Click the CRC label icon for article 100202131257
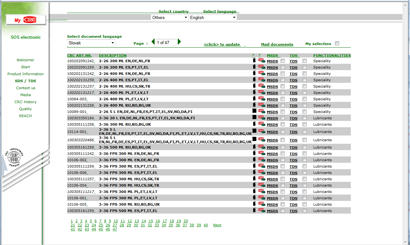 click(x=261, y=86)
